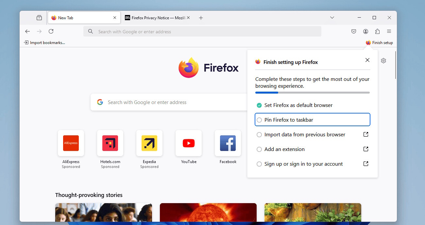
Task: Close the New Tab tab
Action: click(115, 18)
